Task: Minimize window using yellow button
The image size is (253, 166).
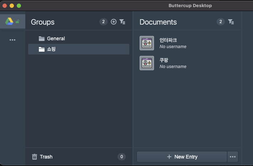Action: [12, 6]
